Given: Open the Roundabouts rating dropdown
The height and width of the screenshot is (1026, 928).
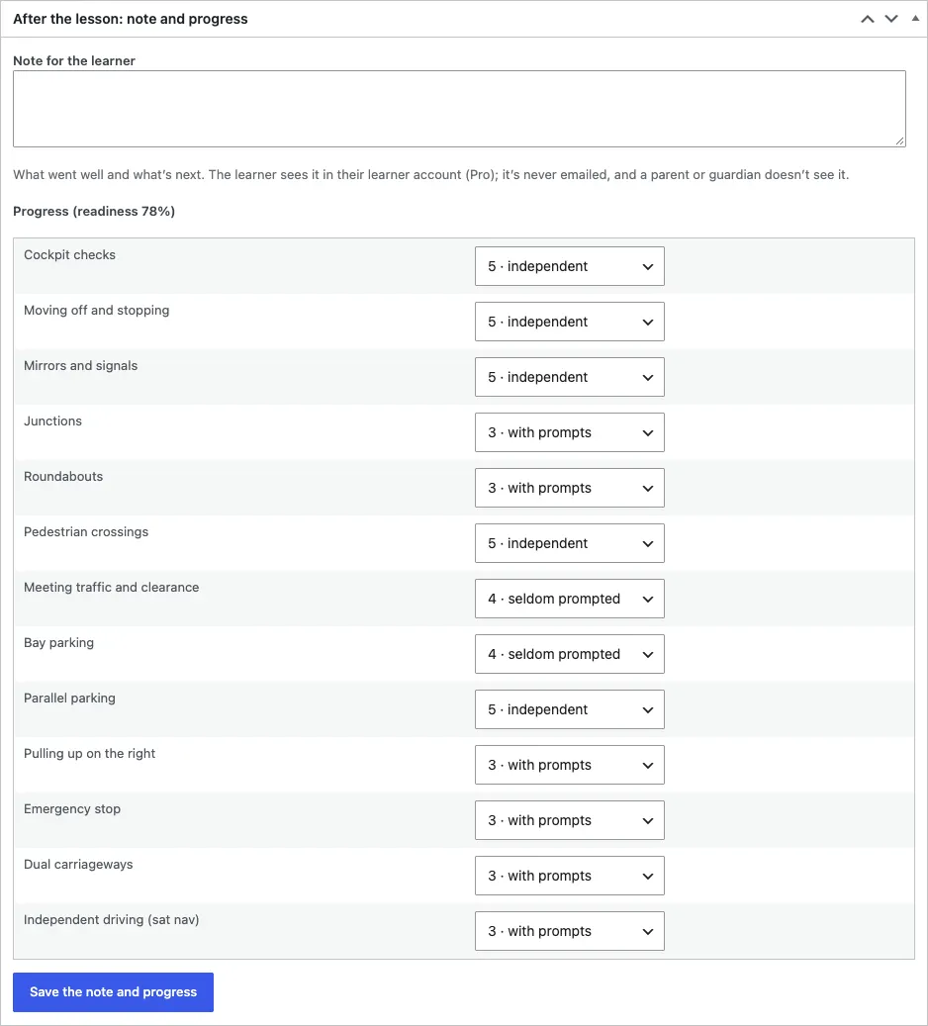Looking at the screenshot, I should click(570, 488).
